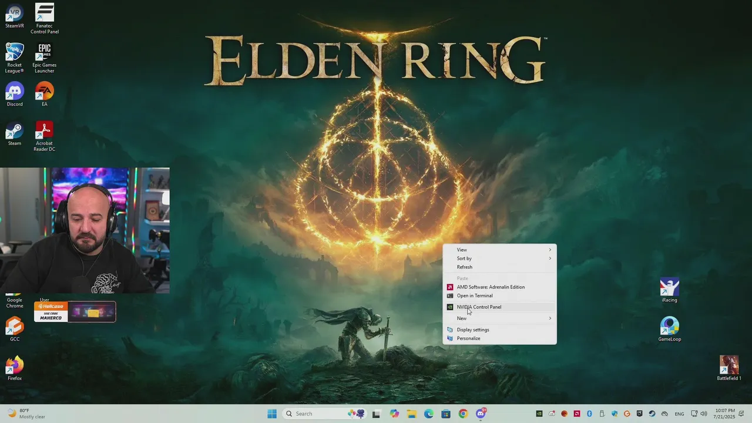Open Display settings from context menu
752x423 pixels.
click(x=499, y=330)
